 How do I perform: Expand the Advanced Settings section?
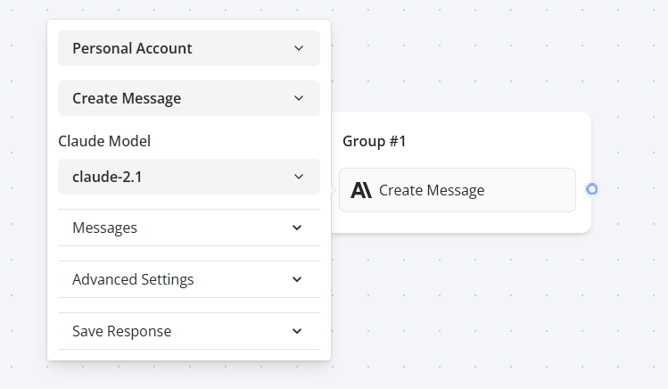[x=178, y=279]
